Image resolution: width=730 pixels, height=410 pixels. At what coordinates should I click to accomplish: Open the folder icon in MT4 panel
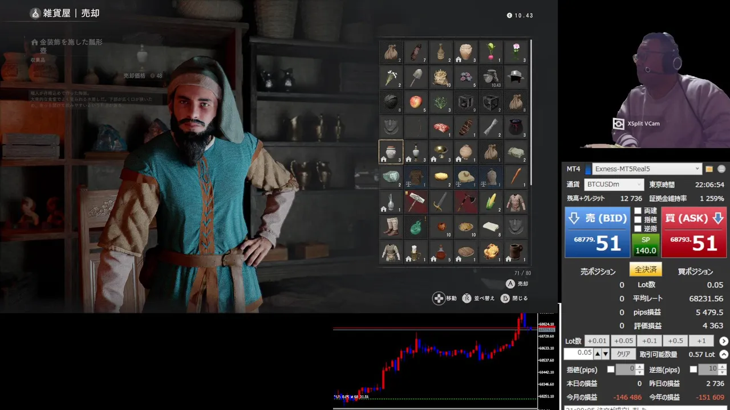[x=709, y=169]
